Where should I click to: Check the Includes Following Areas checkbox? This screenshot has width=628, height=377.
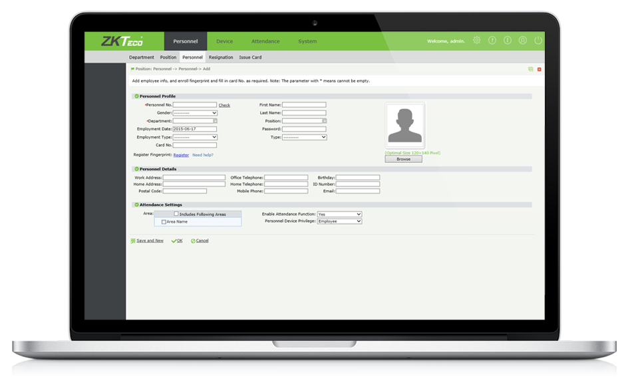tap(176, 214)
